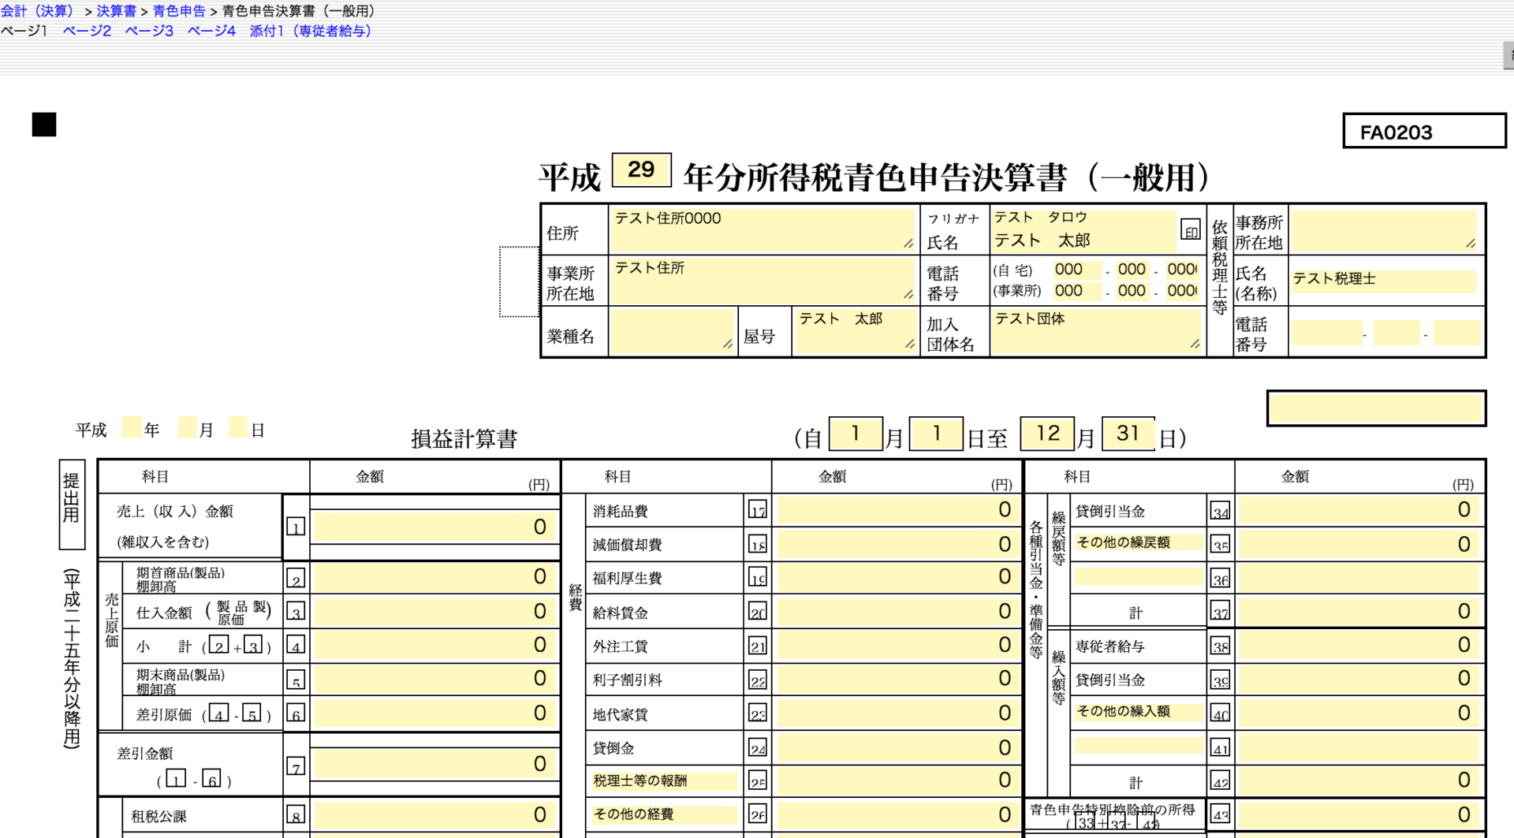Edit 減価償却費 amount row 18
The height and width of the screenshot is (838, 1514).
[x=897, y=544]
